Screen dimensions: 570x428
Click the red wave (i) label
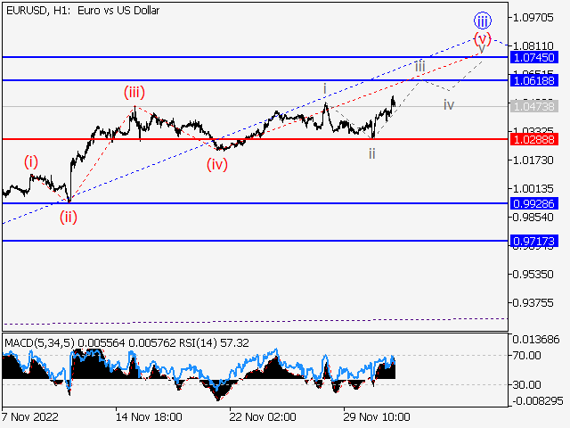tap(31, 161)
